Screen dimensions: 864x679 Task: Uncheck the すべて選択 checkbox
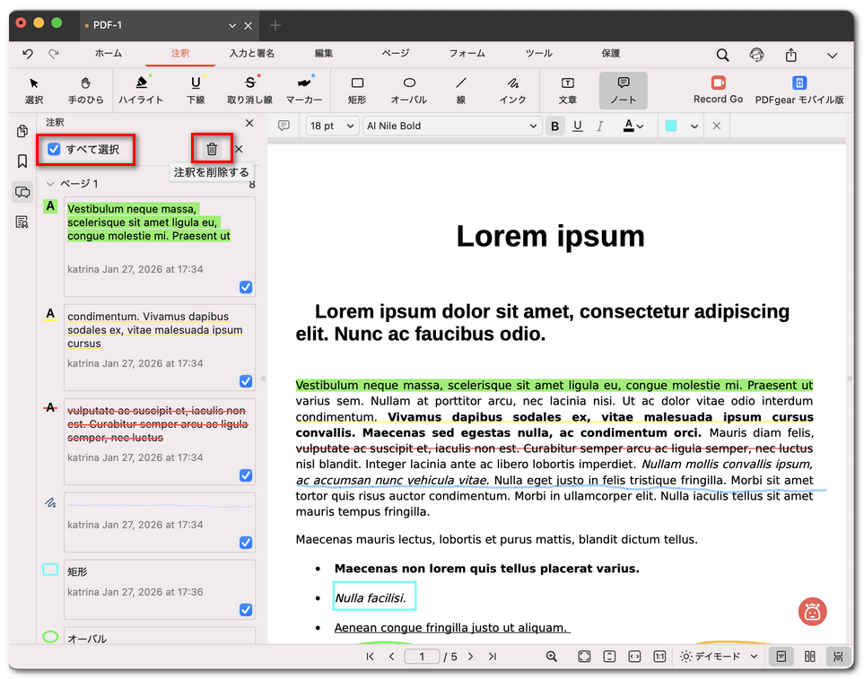click(55, 150)
